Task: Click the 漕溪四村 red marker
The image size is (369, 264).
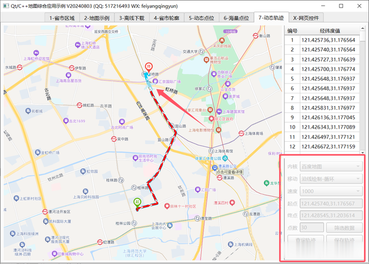Action: pos(232,202)
